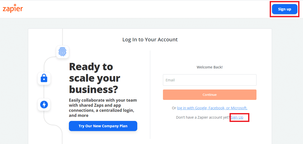
Task: Click the Or text before the login link
Action: click(x=174, y=108)
